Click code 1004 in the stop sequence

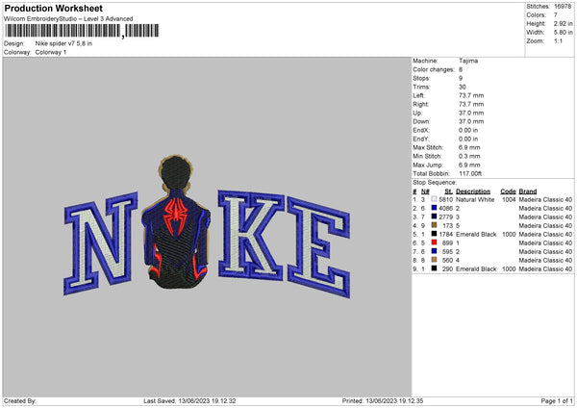point(509,199)
